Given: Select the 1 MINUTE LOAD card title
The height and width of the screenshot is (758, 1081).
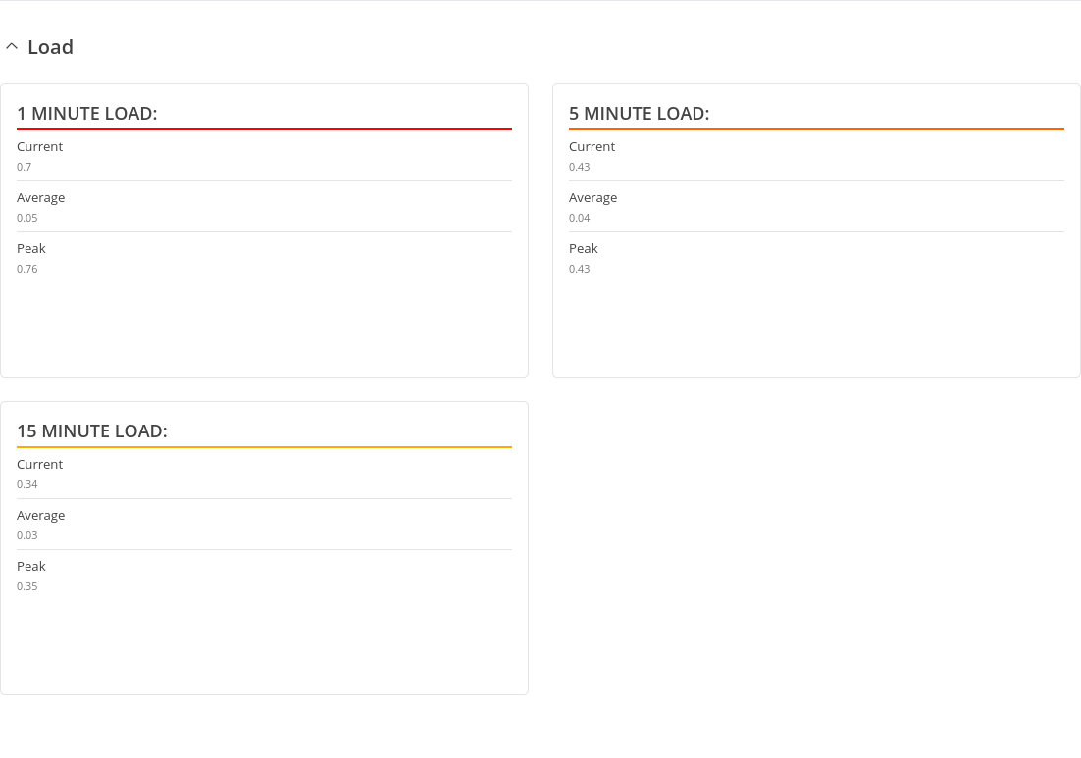Looking at the screenshot, I should pyautogui.click(x=86, y=114).
